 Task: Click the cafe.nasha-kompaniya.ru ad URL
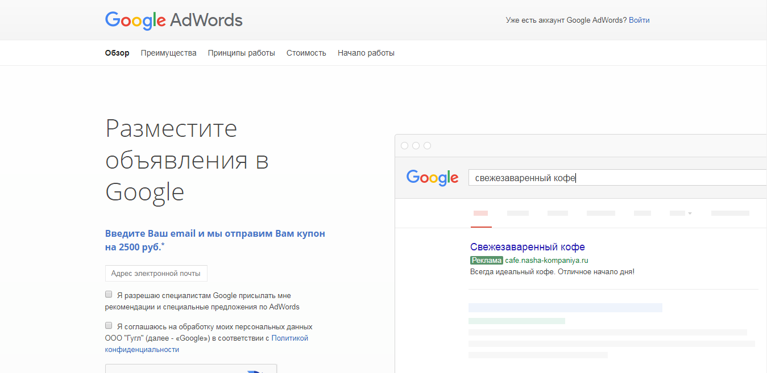point(546,261)
